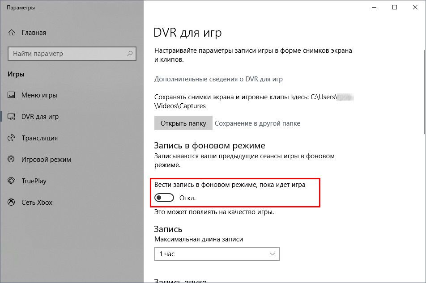Maximize the Параметры window

pyautogui.click(x=395, y=7)
